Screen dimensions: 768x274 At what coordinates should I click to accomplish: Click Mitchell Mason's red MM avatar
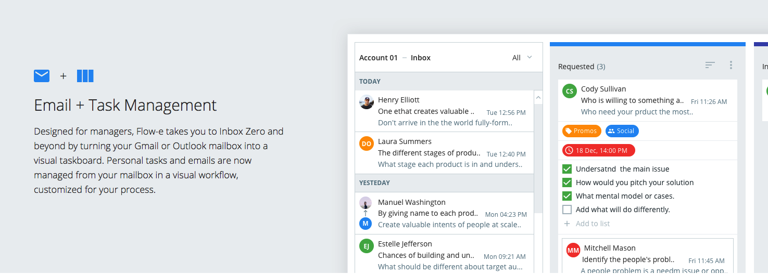pyautogui.click(x=573, y=250)
